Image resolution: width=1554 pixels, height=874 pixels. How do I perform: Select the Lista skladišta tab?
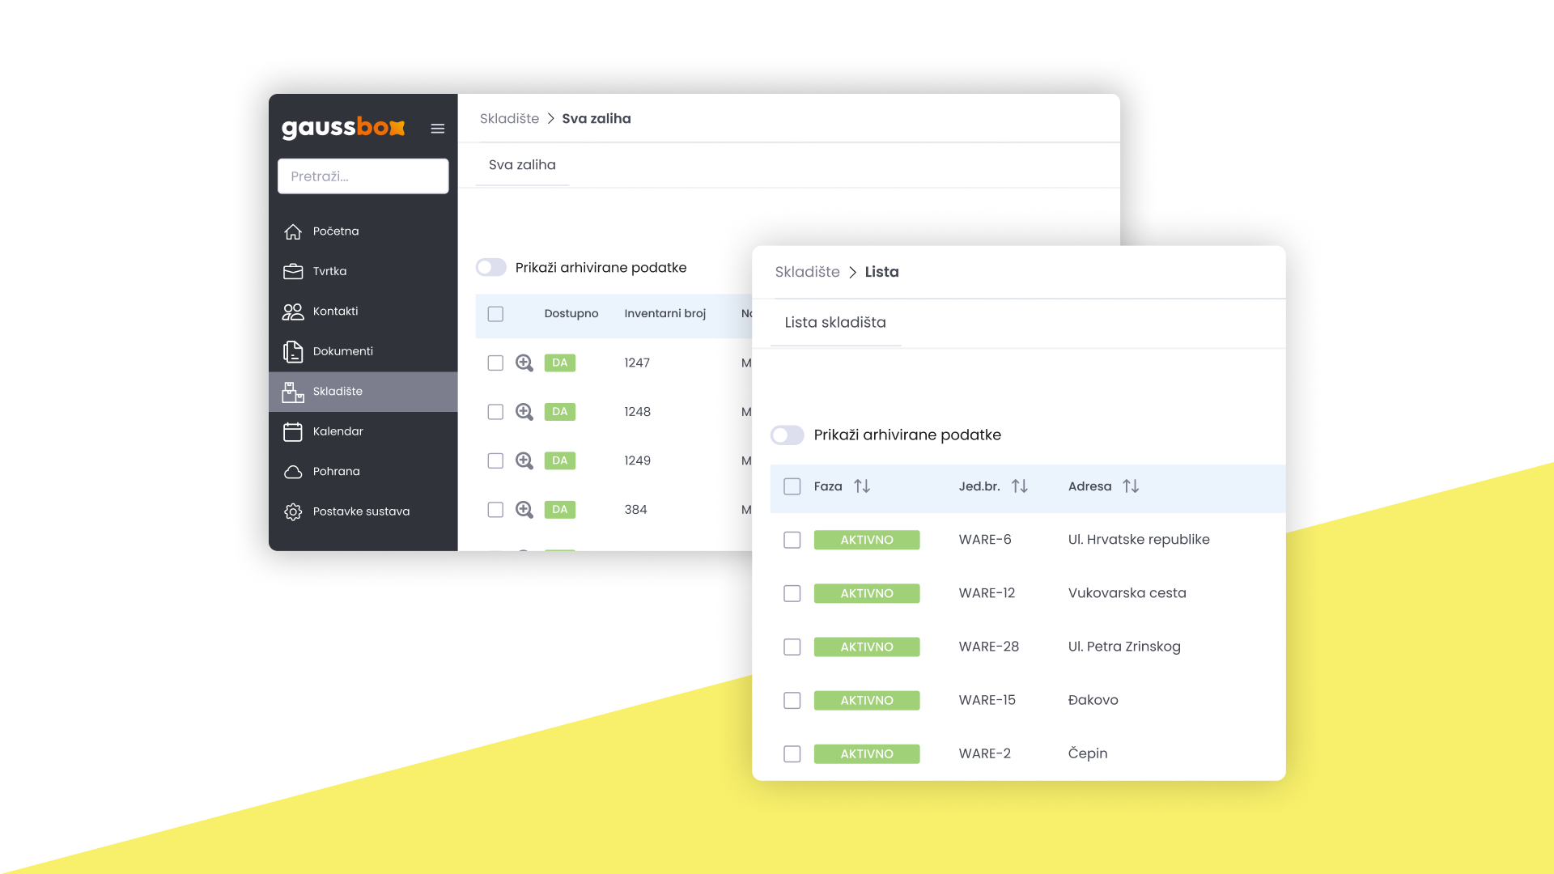pyautogui.click(x=835, y=322)
